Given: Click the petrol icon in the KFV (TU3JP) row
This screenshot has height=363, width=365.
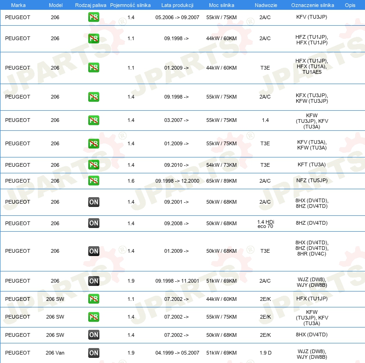Looking at the screenshot, I should pyautogui.click(x=93, y=17).
